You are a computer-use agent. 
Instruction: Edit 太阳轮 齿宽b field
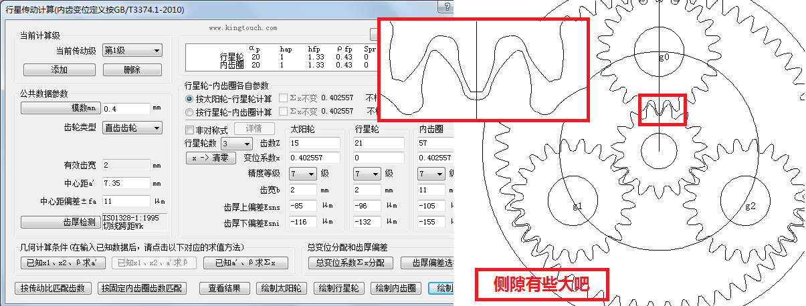click(x=302, y=190)
